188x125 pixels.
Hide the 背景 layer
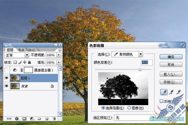[6, 86]
